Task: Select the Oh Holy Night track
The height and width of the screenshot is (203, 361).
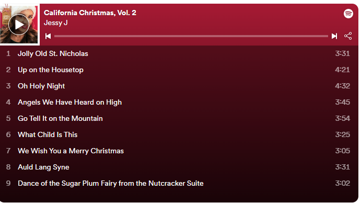Action: pyautogui.click(x=179, y=86)
